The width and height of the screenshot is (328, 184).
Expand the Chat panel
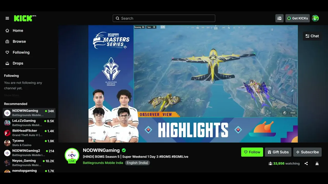(x=312, y=36)
